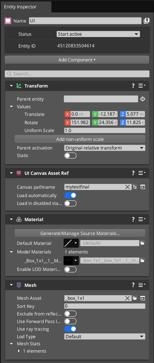Browse for Mesh Asset file
Screen dimensions: 154x363
135,298
